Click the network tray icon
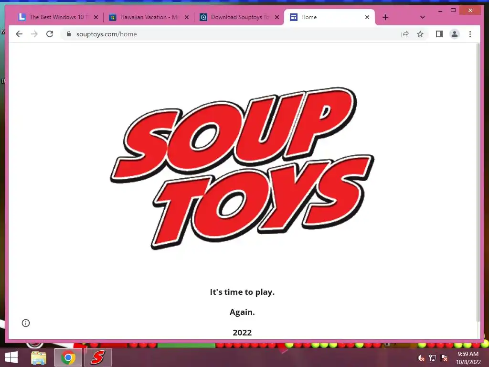Screen dimensions: 489x367 433,358
